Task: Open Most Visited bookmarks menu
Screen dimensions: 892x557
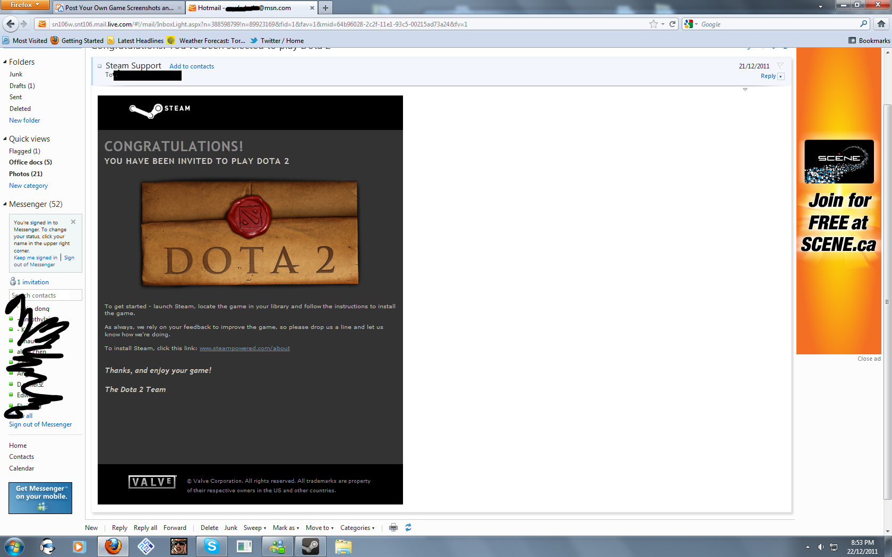Action: coord(25,40)
